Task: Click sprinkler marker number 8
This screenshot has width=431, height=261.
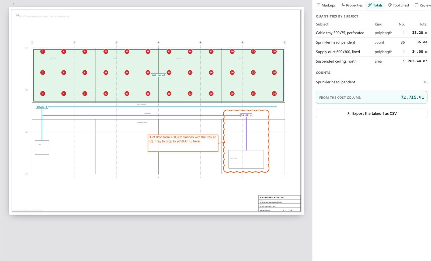Action: 85,73
